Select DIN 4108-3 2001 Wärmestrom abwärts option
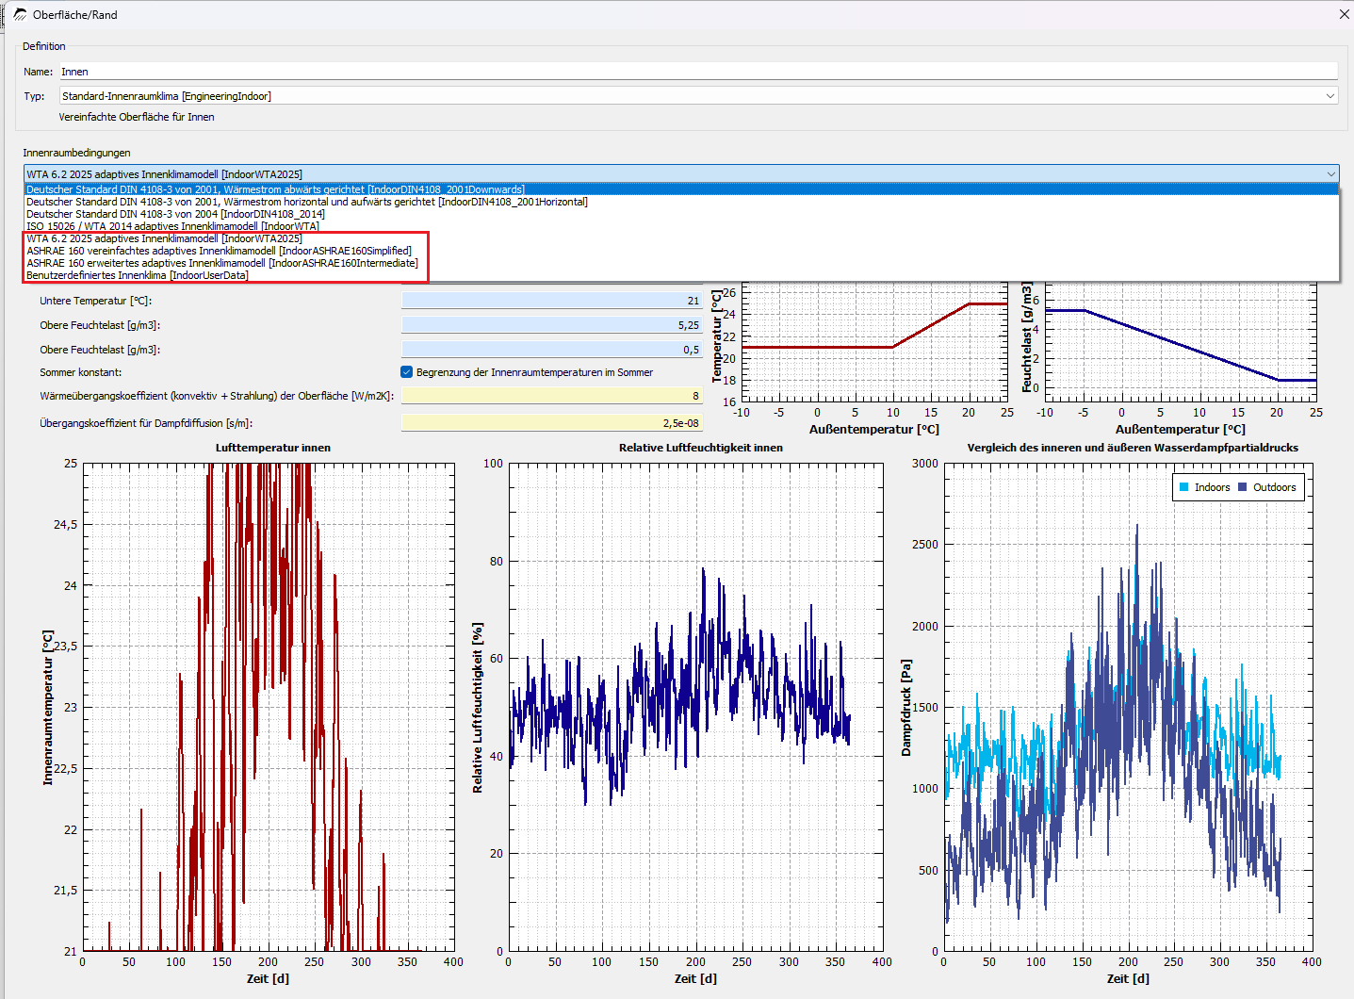1354x999 pixels. [681, 189]
